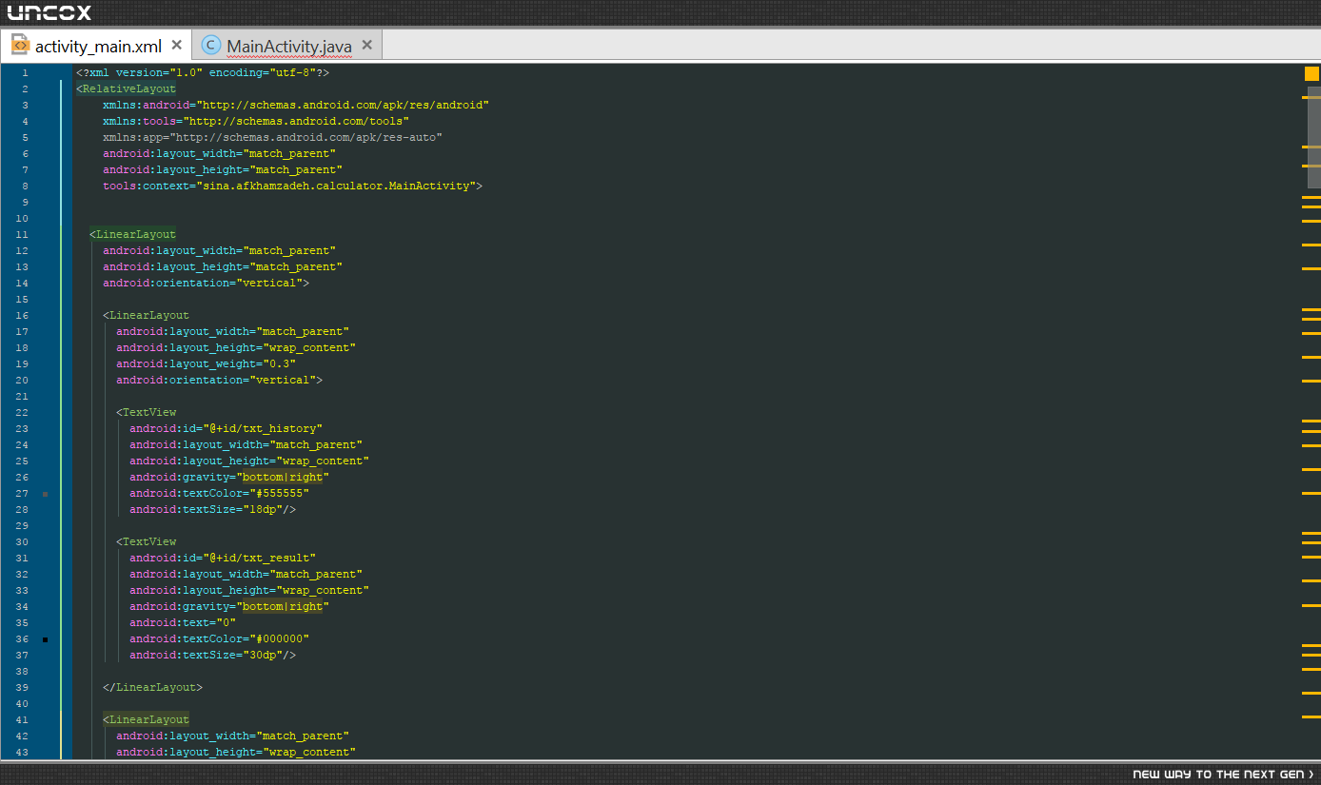The image size is (1321, 785).
Task: Click the xmlns:app attribute line
Action: tap(272, 137)
